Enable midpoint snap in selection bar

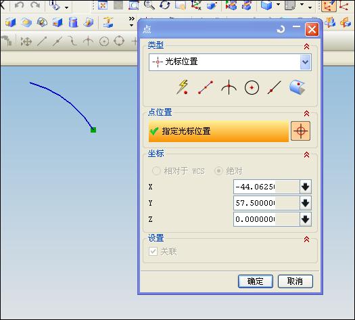tap(57, 41)
